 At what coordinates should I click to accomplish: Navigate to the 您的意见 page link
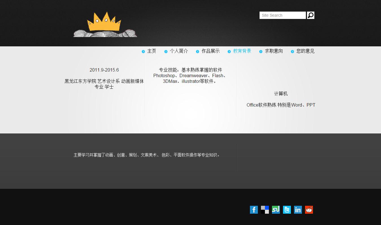[x=305, y=51]
